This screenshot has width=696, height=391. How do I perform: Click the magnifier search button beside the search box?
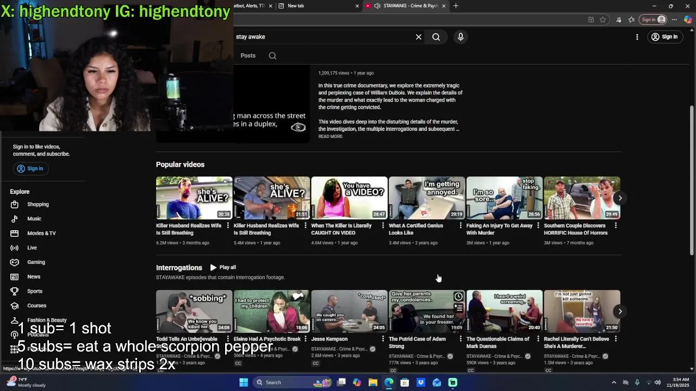(x=436, y=37)
